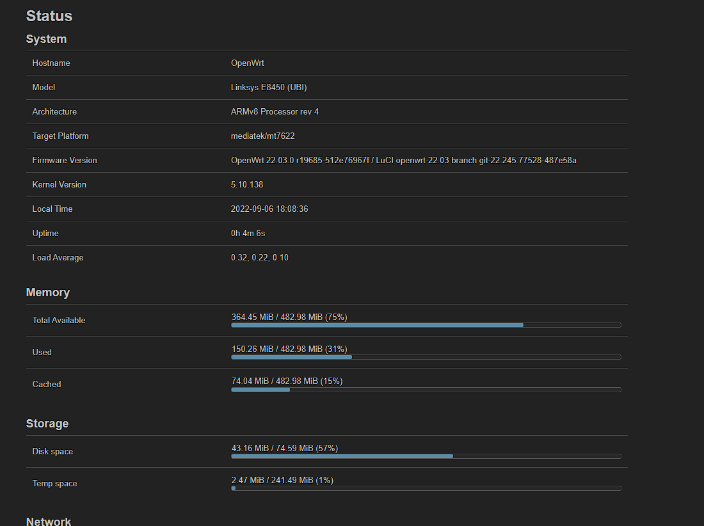The image size is (704, 526).
Task: Click the Temp space label
Action: pos(55,484)
